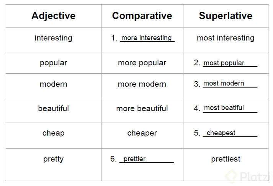273x186 pixels.
Task: Click the Comparative column header
Action: coord(142,16)
